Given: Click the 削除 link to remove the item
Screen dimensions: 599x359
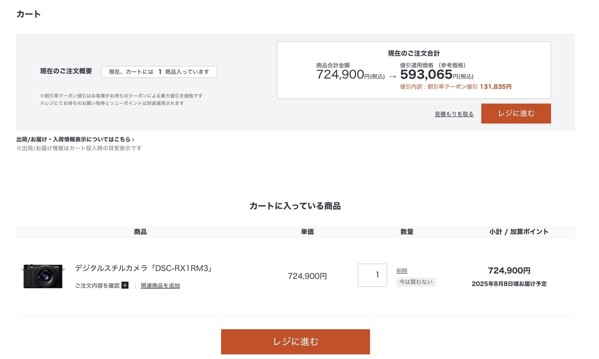Looking at the screenshot, I should tap(402, 271).
